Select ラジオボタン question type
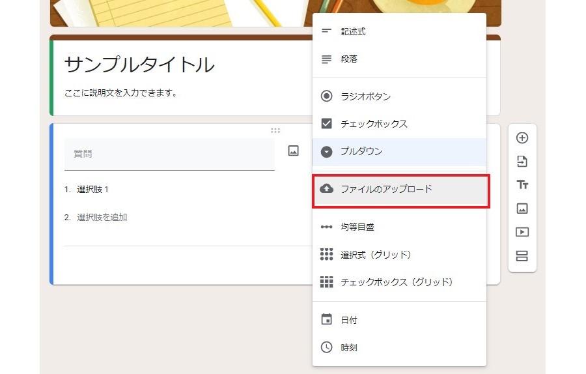 point(365,96)
